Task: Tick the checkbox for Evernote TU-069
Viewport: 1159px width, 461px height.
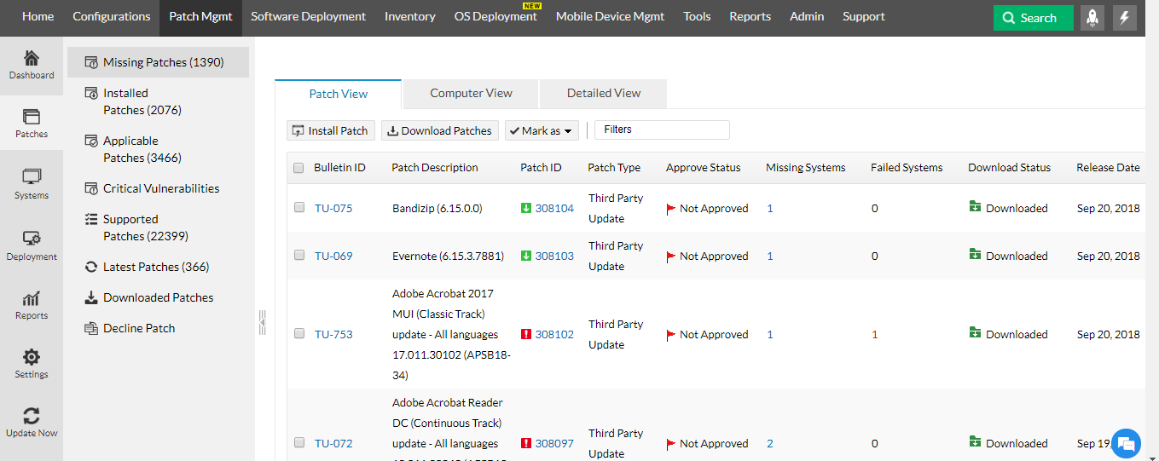Action: (x=299, y=255)
